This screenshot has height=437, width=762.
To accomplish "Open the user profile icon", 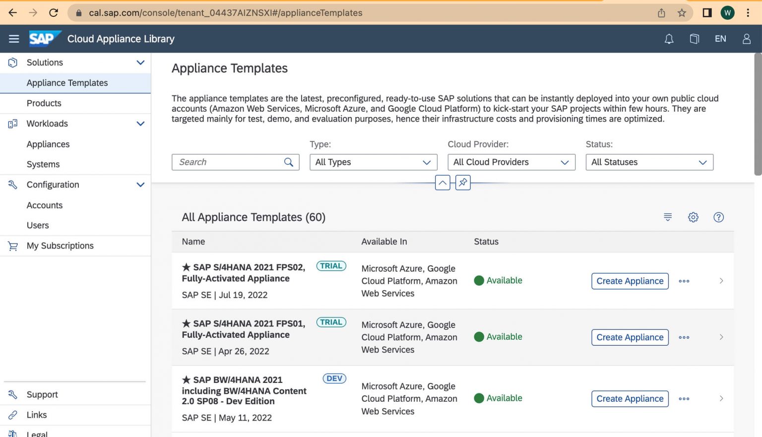I will click(746, 39).
